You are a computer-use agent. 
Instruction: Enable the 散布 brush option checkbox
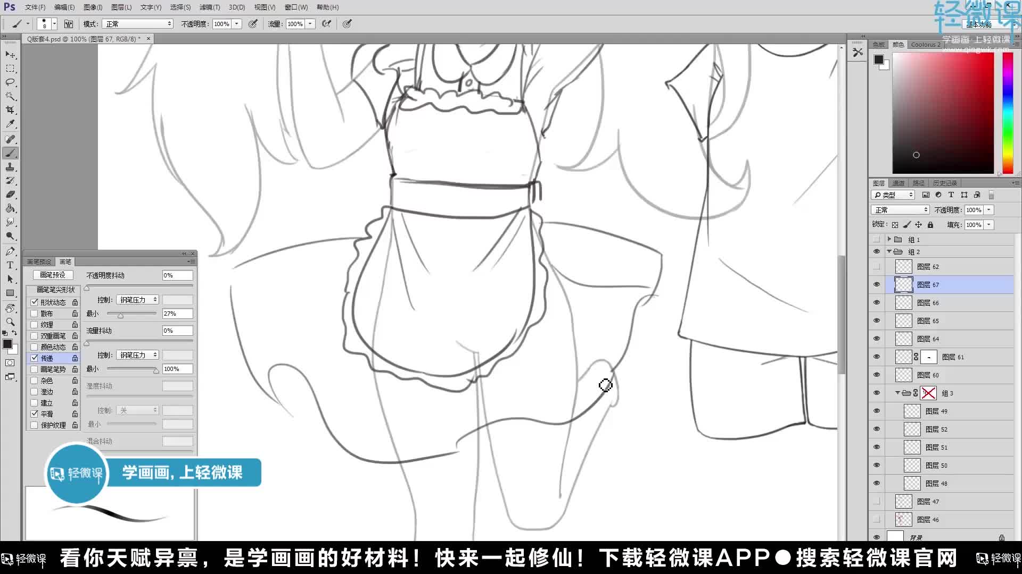[x=35, y=313]
